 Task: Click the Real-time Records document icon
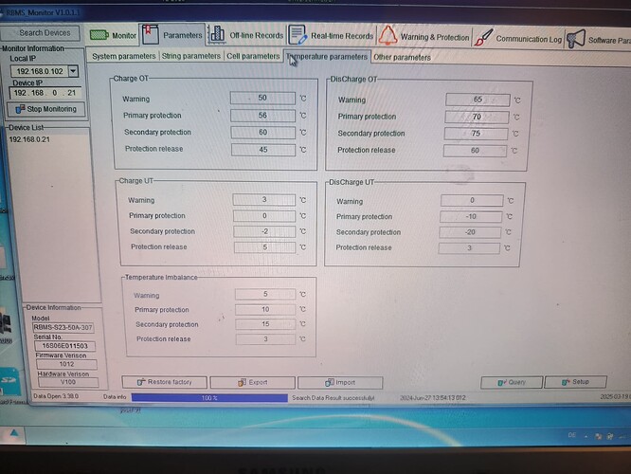tap(297, 35)
